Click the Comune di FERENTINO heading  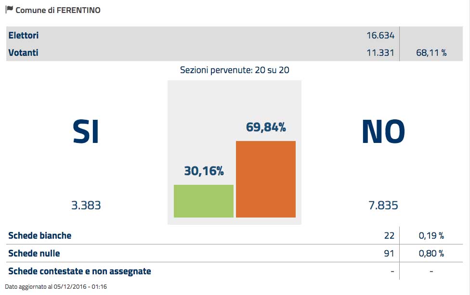[x=58, y=10]
